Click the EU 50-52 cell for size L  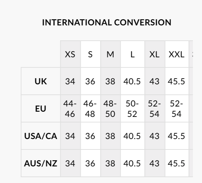click(x=132, y=109)
